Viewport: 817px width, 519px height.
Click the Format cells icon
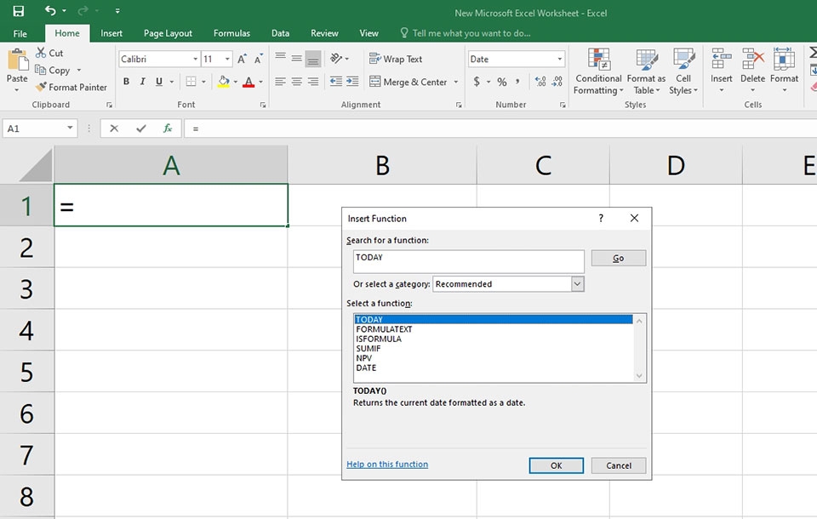coord(784,59)
